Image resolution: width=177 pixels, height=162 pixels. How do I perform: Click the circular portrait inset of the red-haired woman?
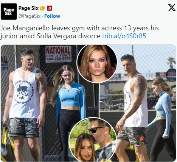coord(97,64)
